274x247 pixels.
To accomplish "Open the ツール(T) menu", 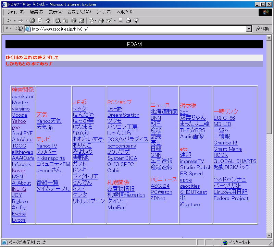I will pyautogui.click(x=104, y=12).
